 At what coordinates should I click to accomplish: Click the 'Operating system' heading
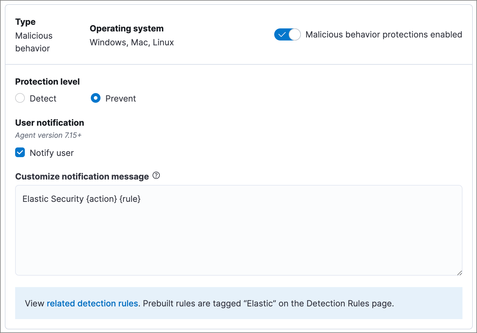pyautogui.click(x=127, y=28)
